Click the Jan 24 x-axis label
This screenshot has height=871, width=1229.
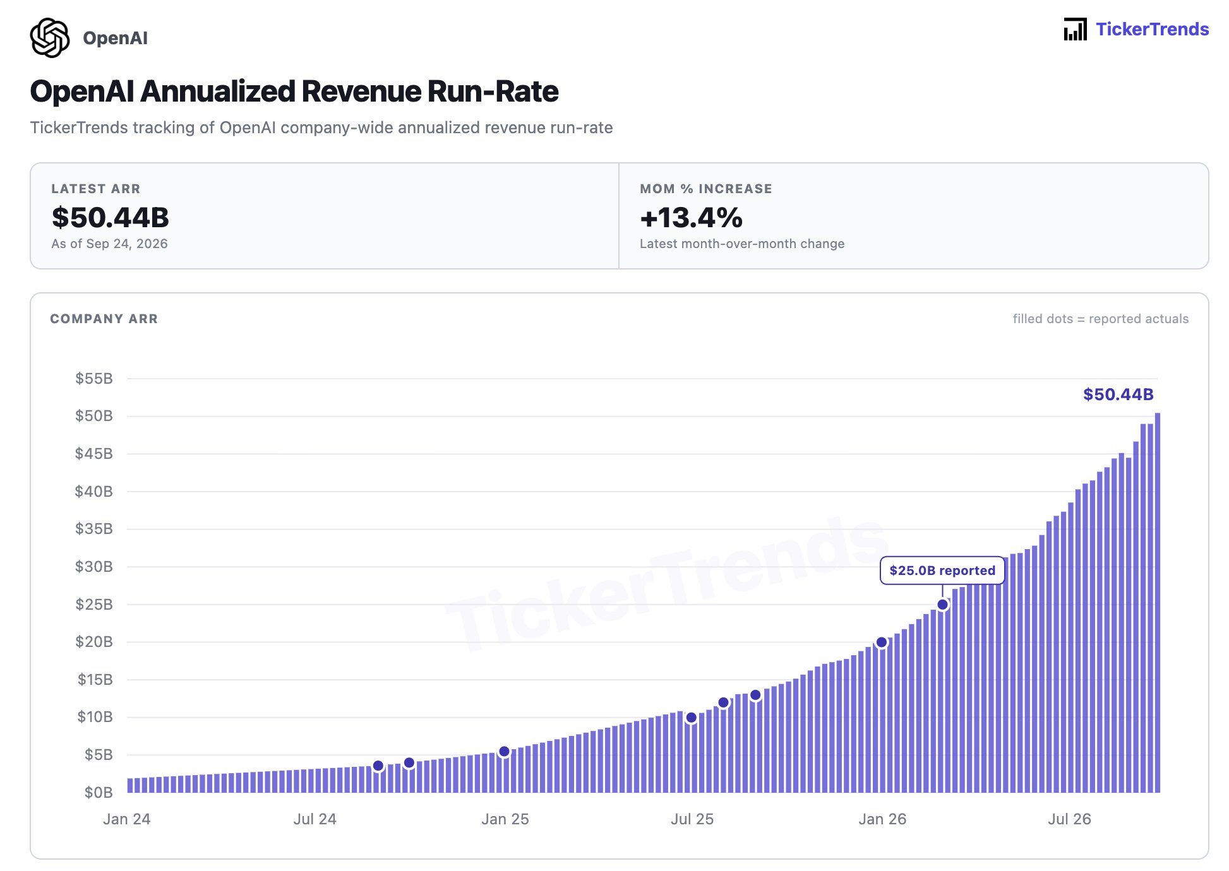tap(126, 819)
